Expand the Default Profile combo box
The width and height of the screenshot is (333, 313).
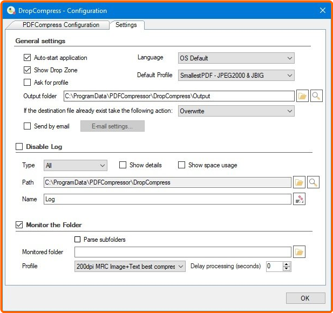(x=236, y=76)
